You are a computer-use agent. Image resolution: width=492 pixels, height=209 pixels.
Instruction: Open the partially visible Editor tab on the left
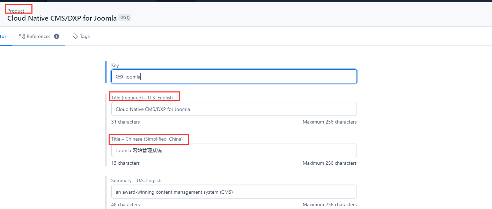(x=3, y=36)
